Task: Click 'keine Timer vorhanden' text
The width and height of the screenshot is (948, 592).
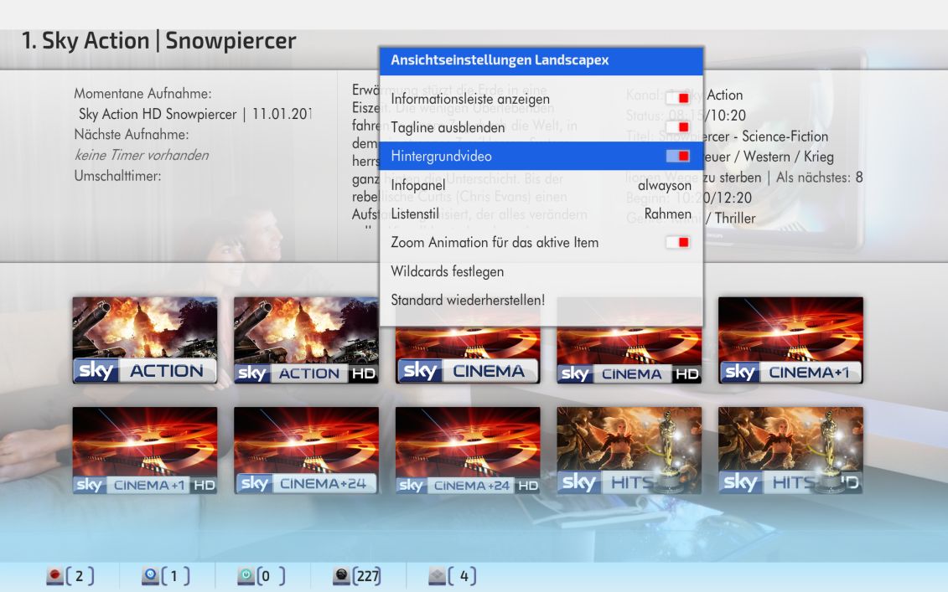Action: point(142,155)
